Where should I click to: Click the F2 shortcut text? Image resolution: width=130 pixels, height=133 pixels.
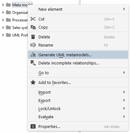click(106, 45)
